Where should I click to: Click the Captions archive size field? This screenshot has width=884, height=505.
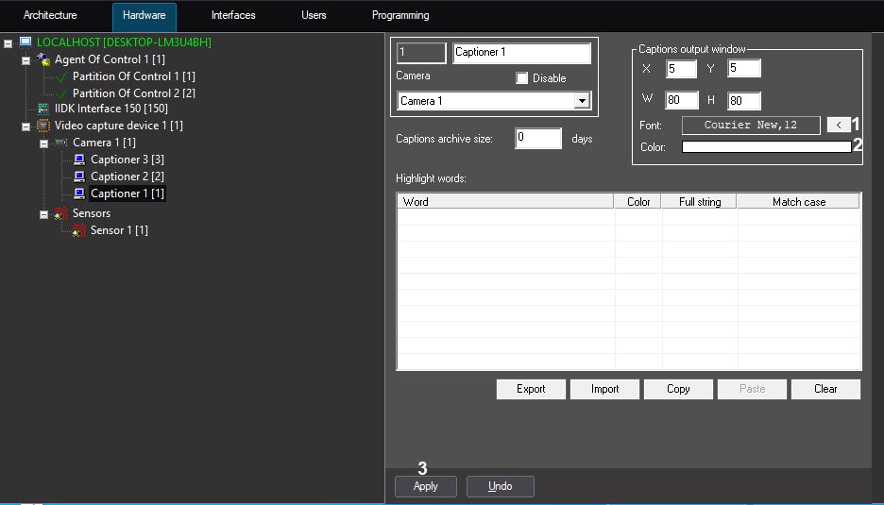[x=537, y=139]
